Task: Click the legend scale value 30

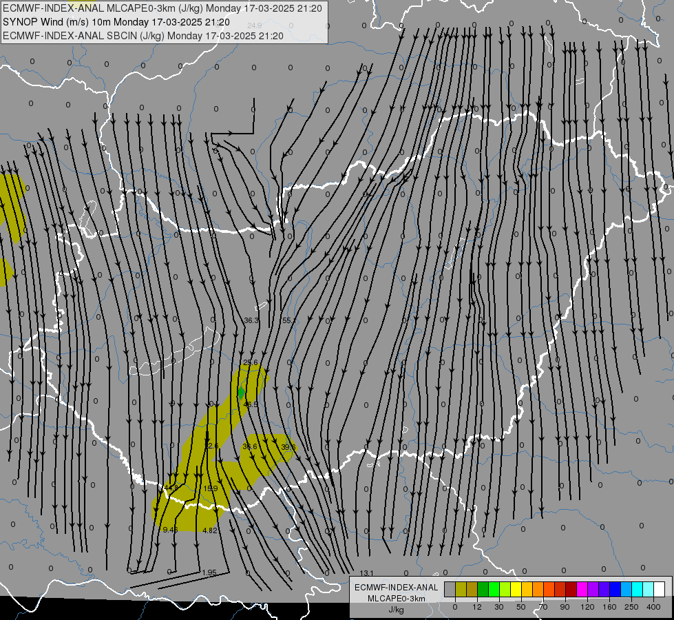Action: (x=499, y=607)
